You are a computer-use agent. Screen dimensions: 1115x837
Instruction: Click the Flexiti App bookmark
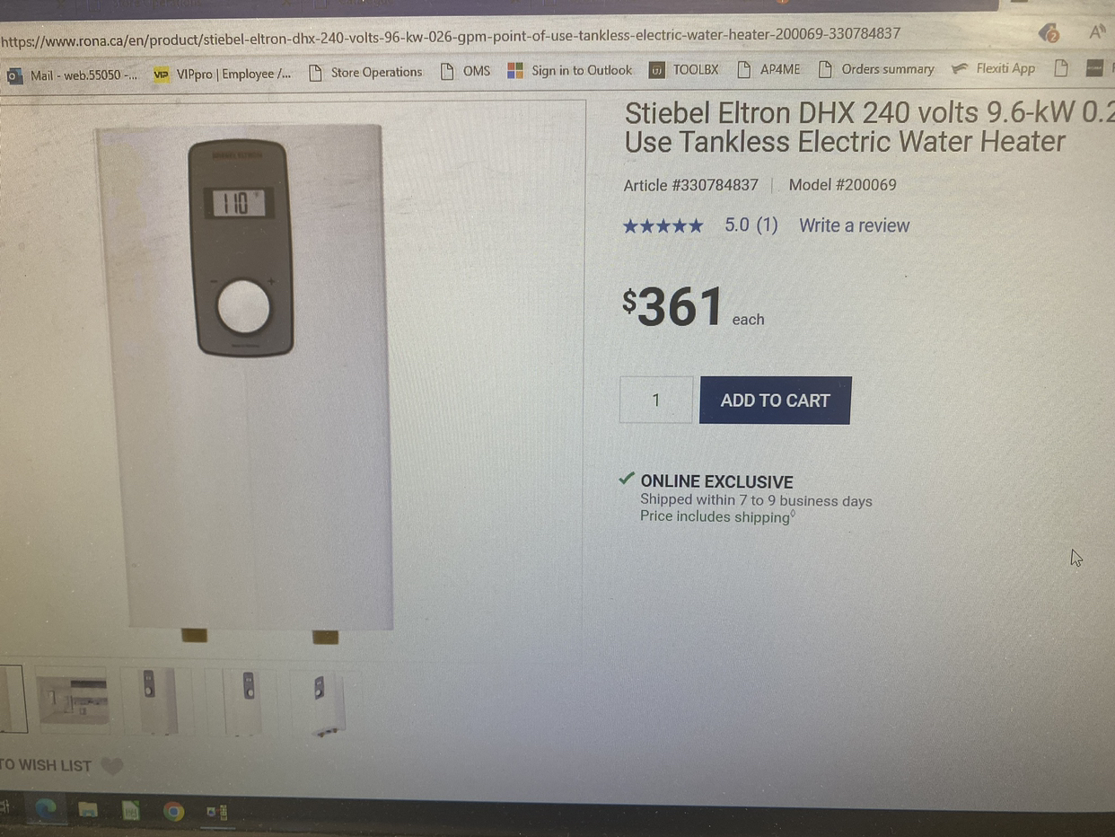(x=994, y=68)
